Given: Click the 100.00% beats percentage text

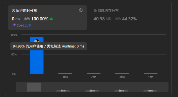Looking at the screenshot, I should 40,19.
